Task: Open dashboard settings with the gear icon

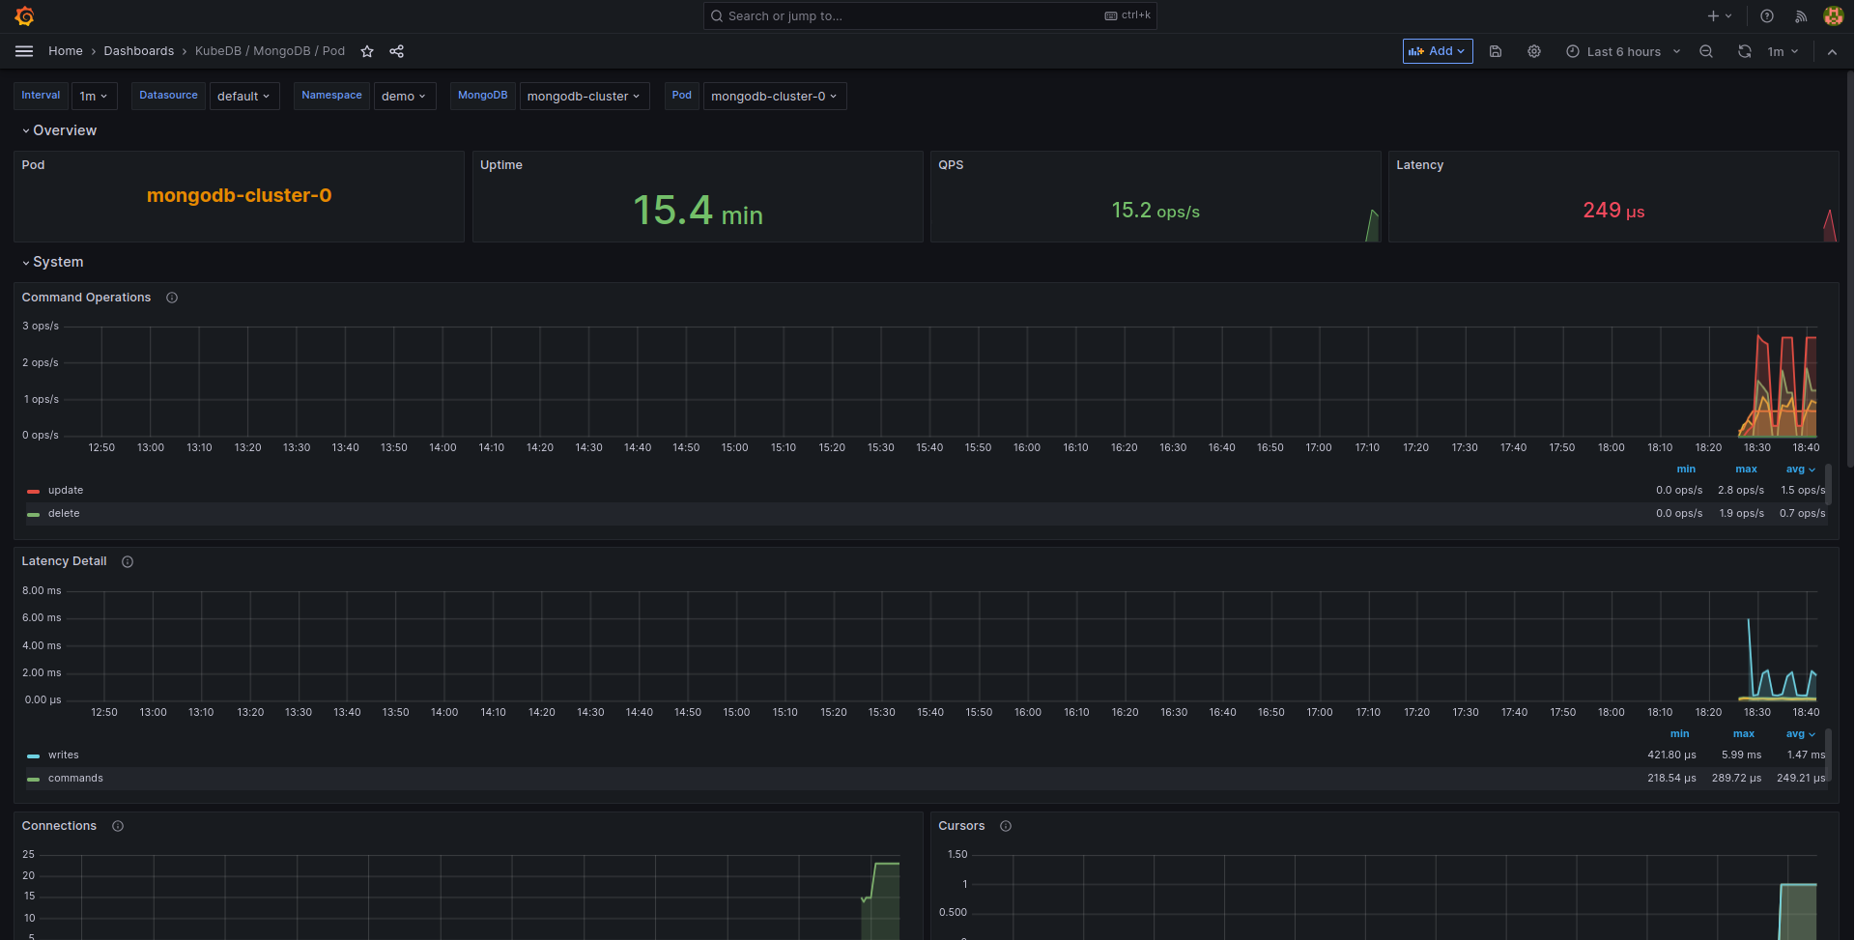Action: tap(1533, 51)
